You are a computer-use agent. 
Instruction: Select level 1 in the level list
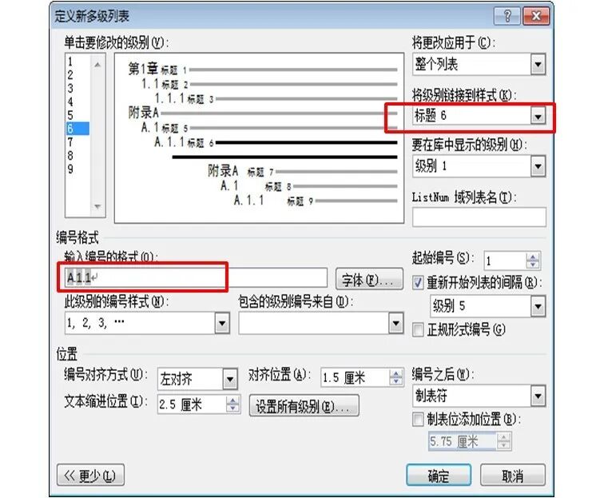70,61
